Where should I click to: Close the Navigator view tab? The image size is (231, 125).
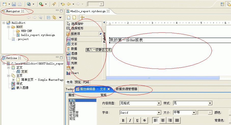23,11
